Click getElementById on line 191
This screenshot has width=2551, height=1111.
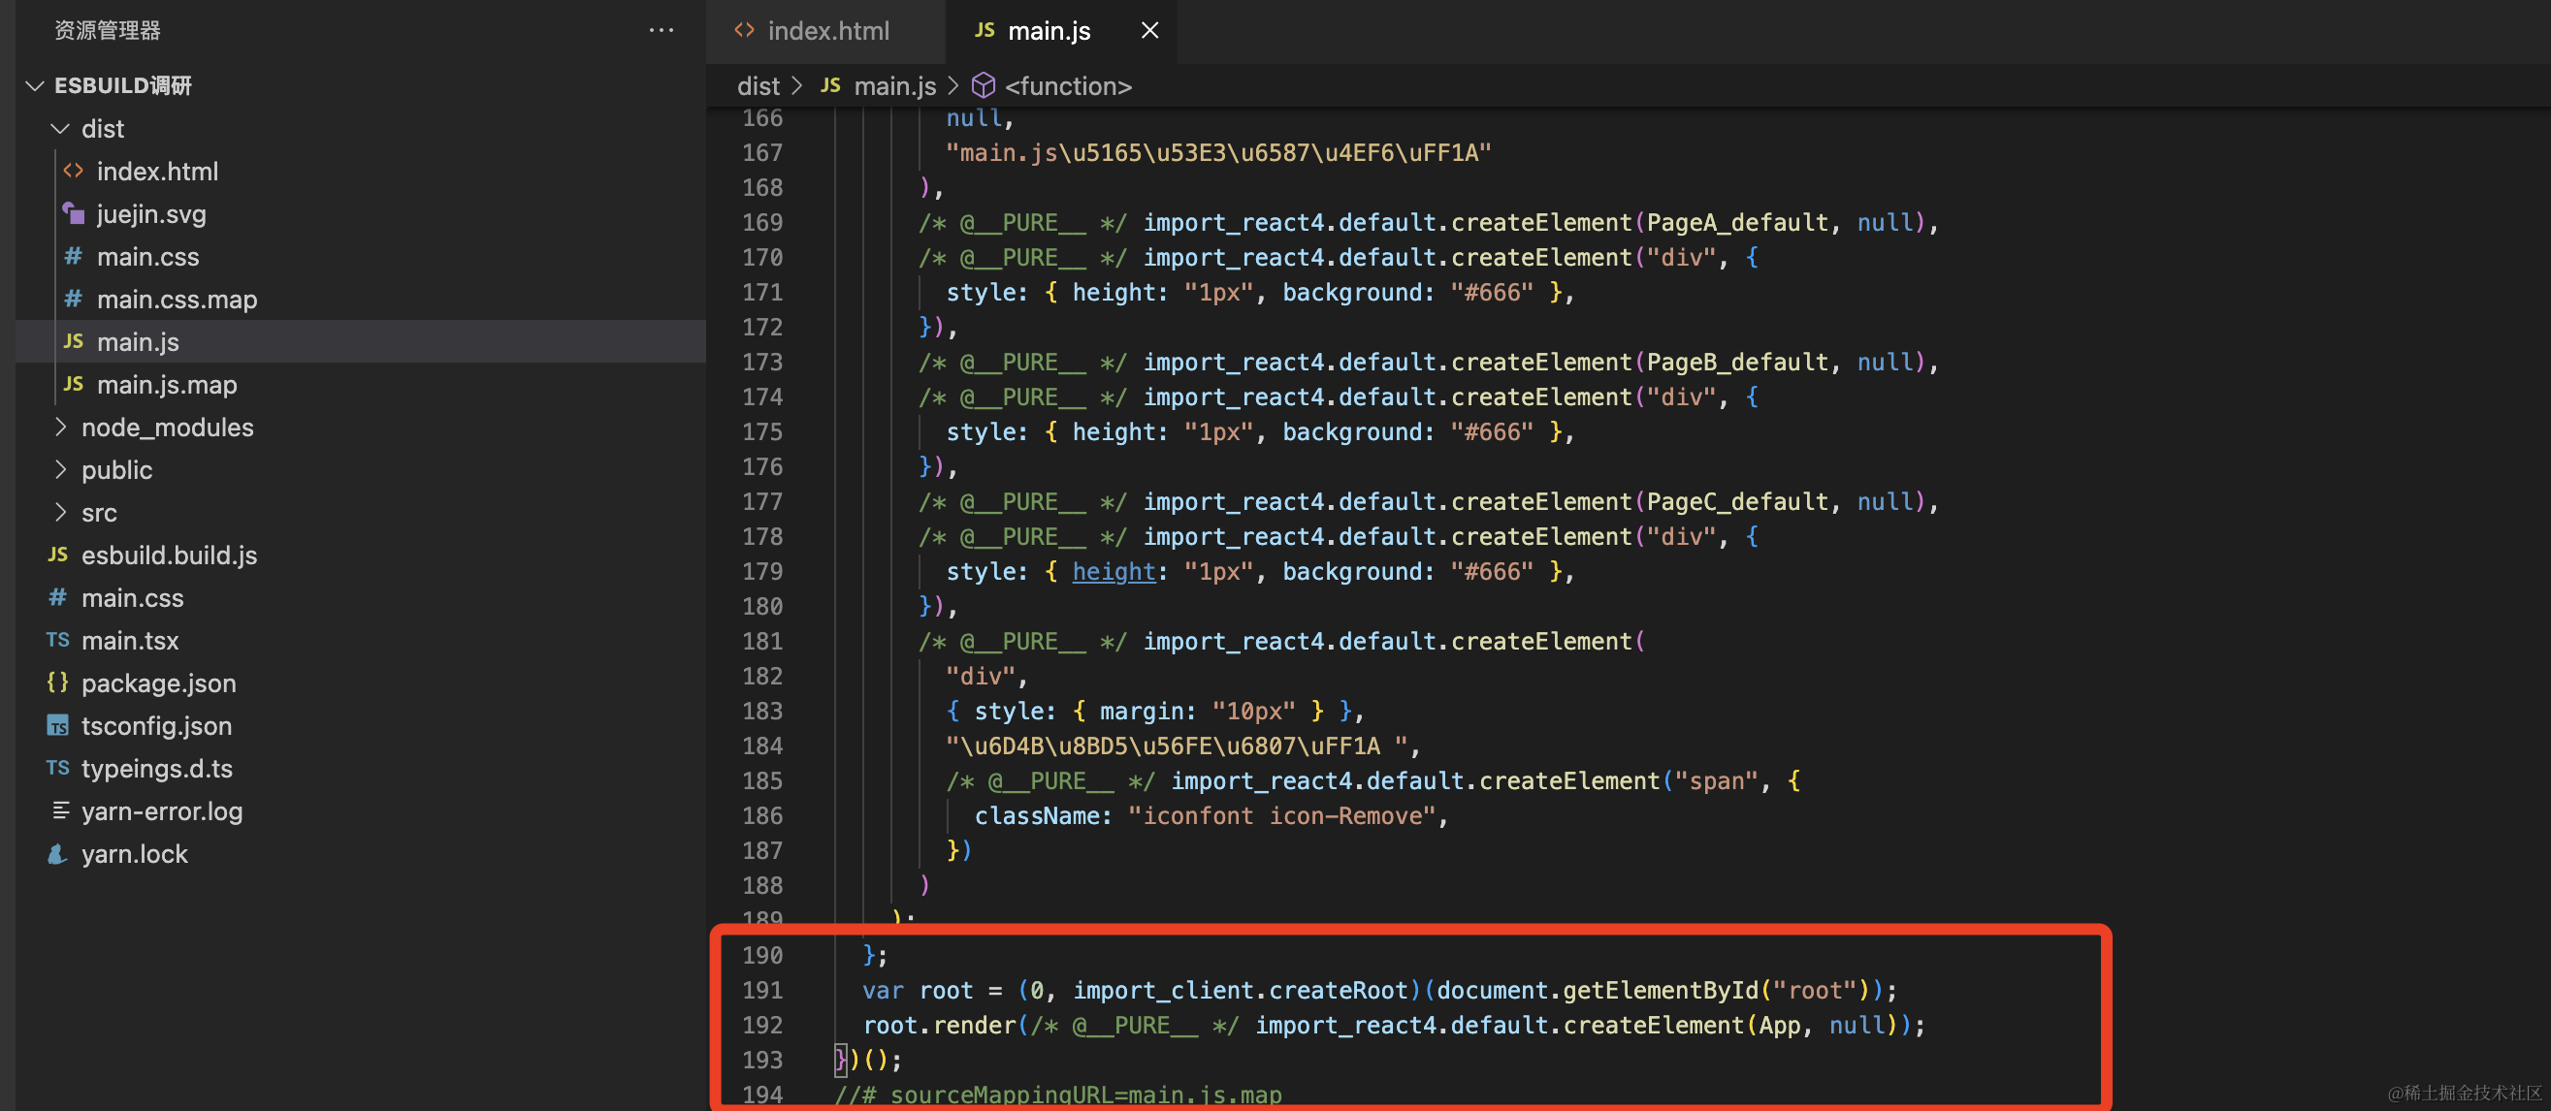[x=1660, y=990]
